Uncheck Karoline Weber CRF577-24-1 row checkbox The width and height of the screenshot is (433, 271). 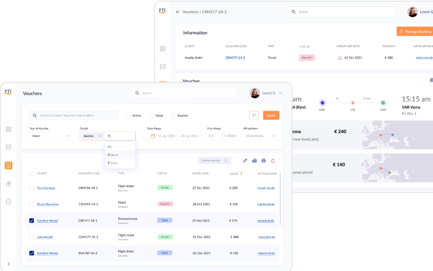32,220
